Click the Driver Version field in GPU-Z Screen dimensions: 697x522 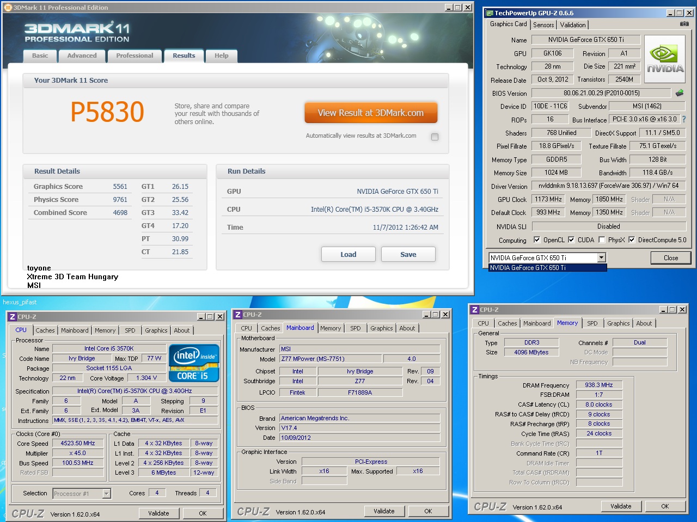(x=609, y=186)
